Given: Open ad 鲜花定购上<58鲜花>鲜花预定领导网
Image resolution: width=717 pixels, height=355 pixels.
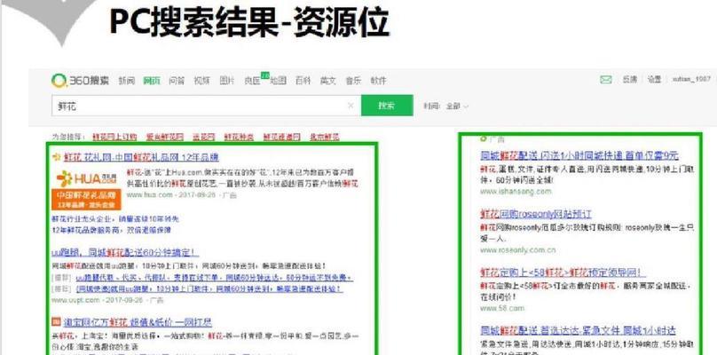Looking at the screenshot, I should [x=563, y=272].
